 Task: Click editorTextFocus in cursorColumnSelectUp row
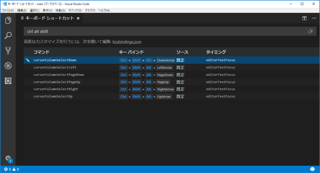click(221, 96)
